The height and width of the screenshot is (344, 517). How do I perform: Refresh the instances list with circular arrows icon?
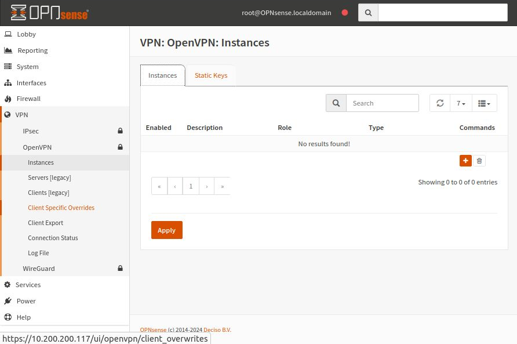[440, 103]
